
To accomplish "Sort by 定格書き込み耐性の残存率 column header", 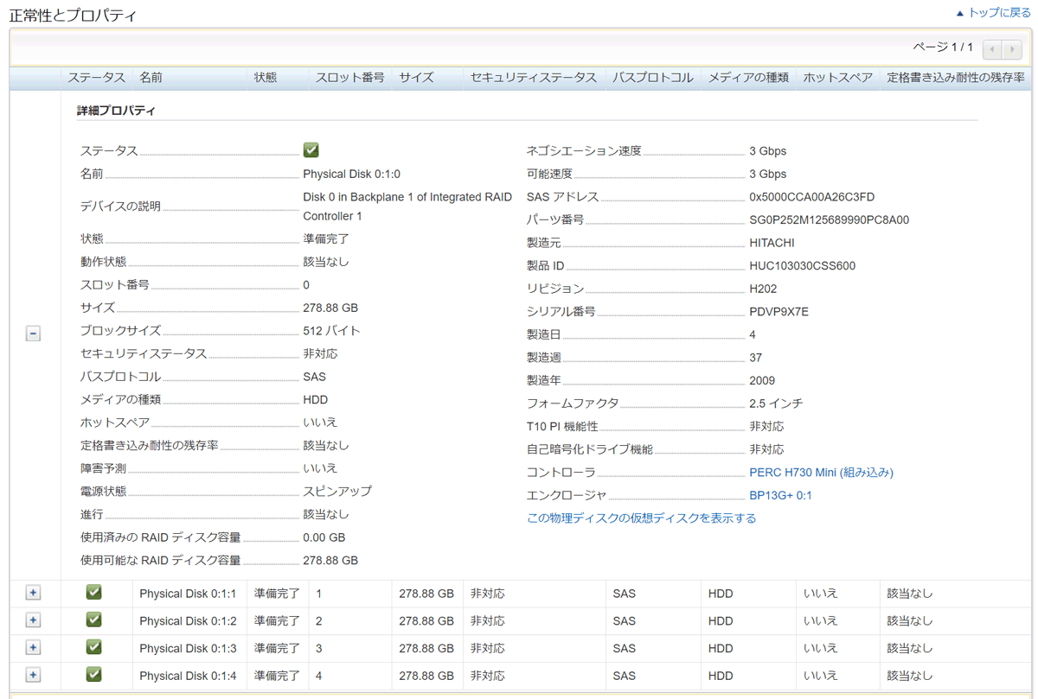I will [956, 78].
